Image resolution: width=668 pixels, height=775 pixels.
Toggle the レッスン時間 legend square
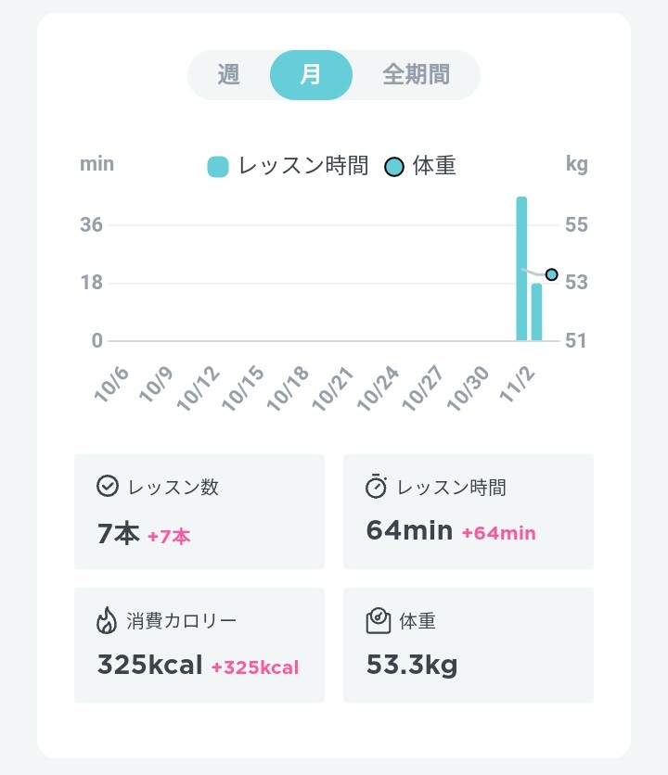click(x=218, y=167)
